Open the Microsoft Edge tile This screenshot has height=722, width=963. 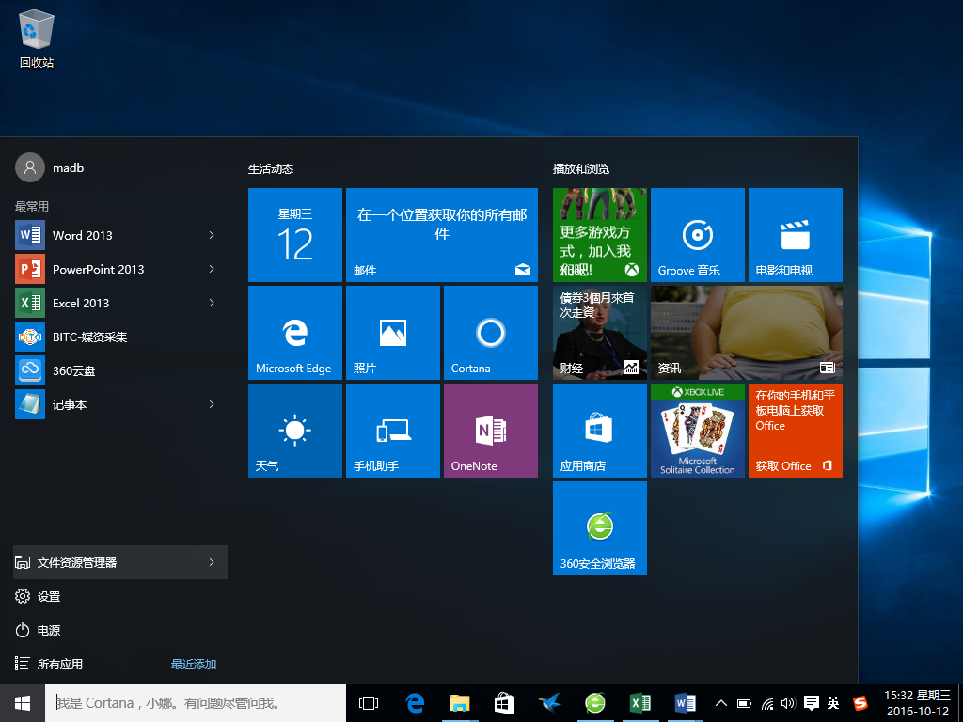[x=294, y=332]
